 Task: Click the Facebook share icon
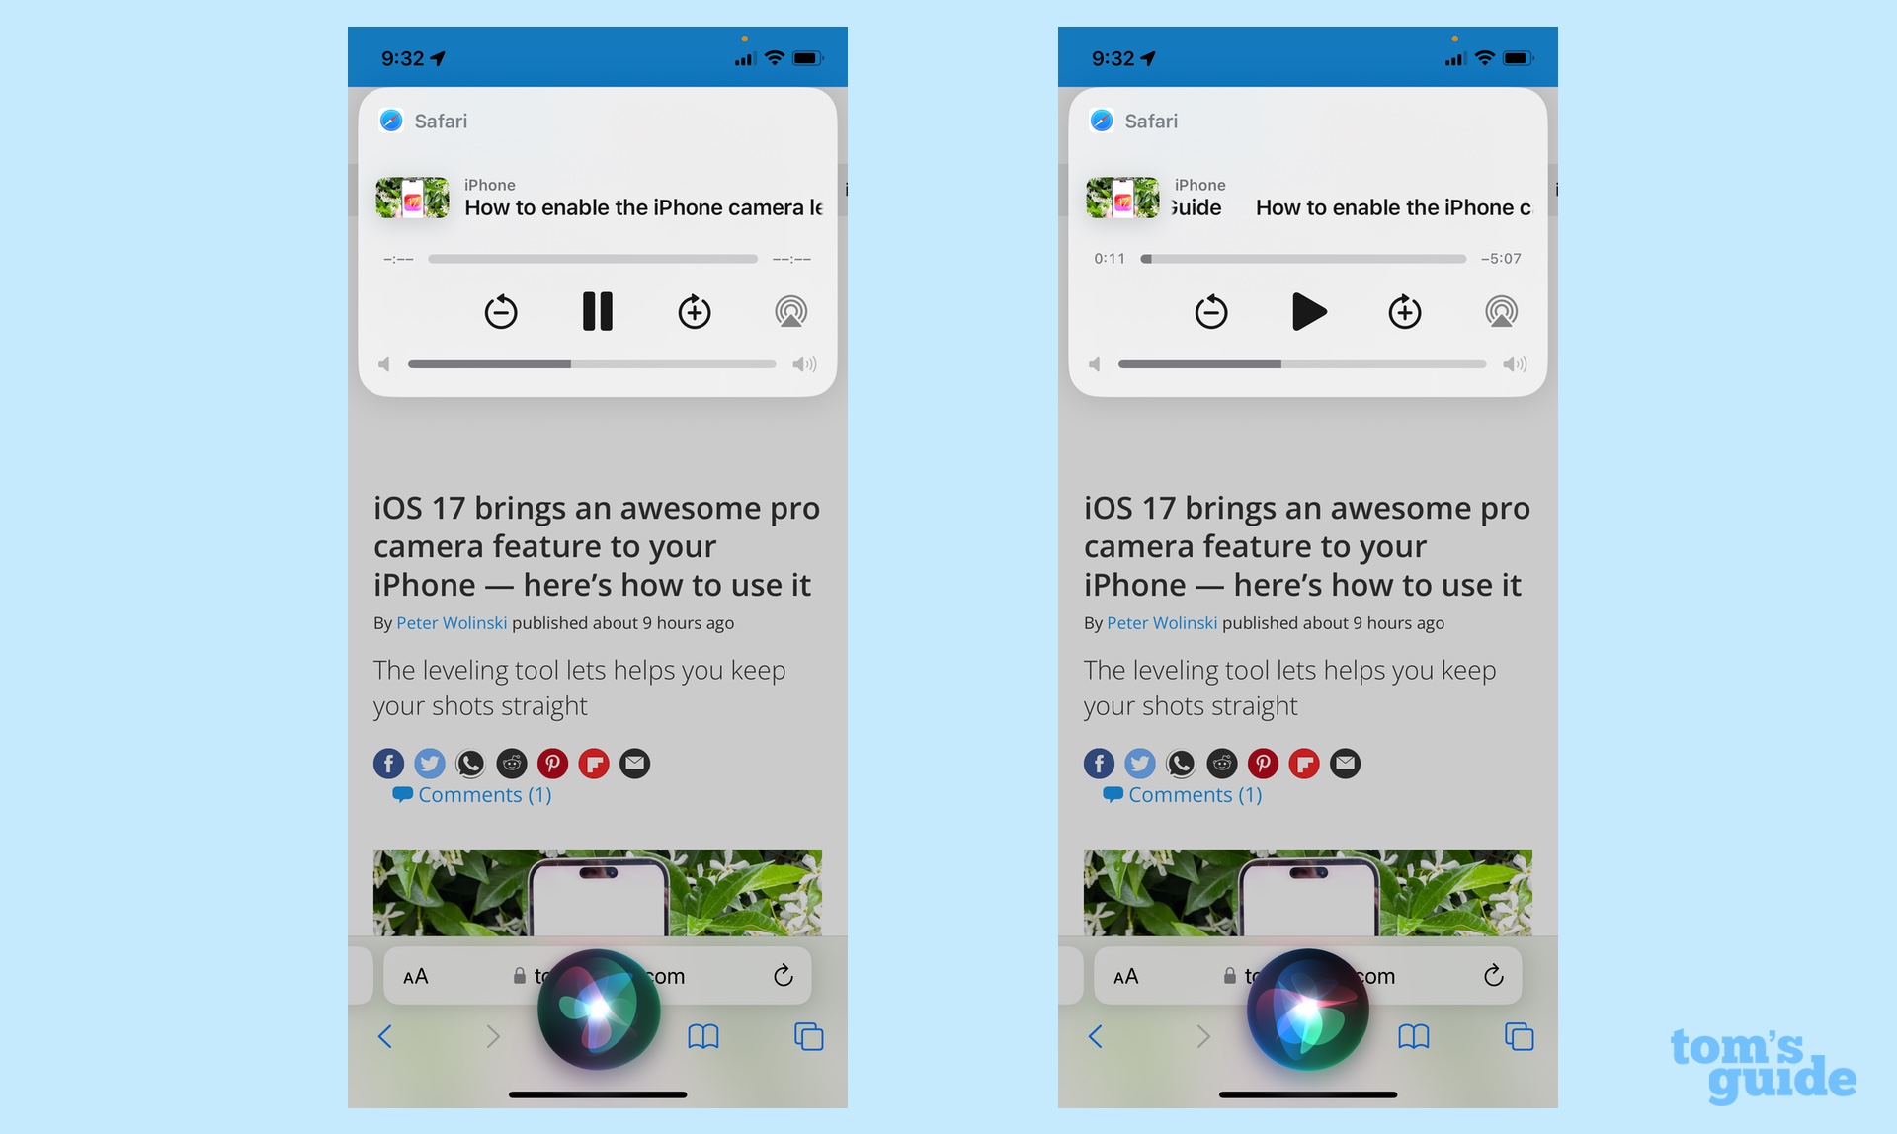(x=387, y=763)
